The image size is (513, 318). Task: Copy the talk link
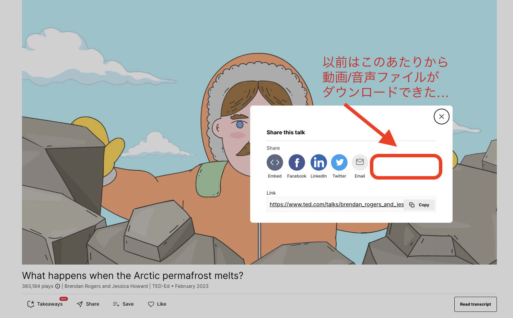419,205
